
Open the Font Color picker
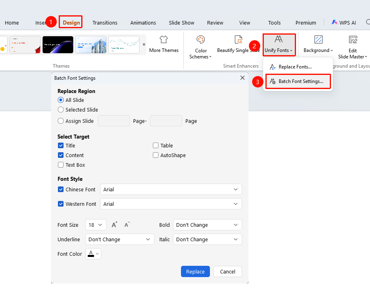tap(93, 254)
